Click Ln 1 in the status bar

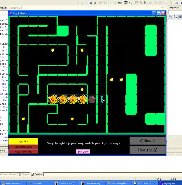159,179
